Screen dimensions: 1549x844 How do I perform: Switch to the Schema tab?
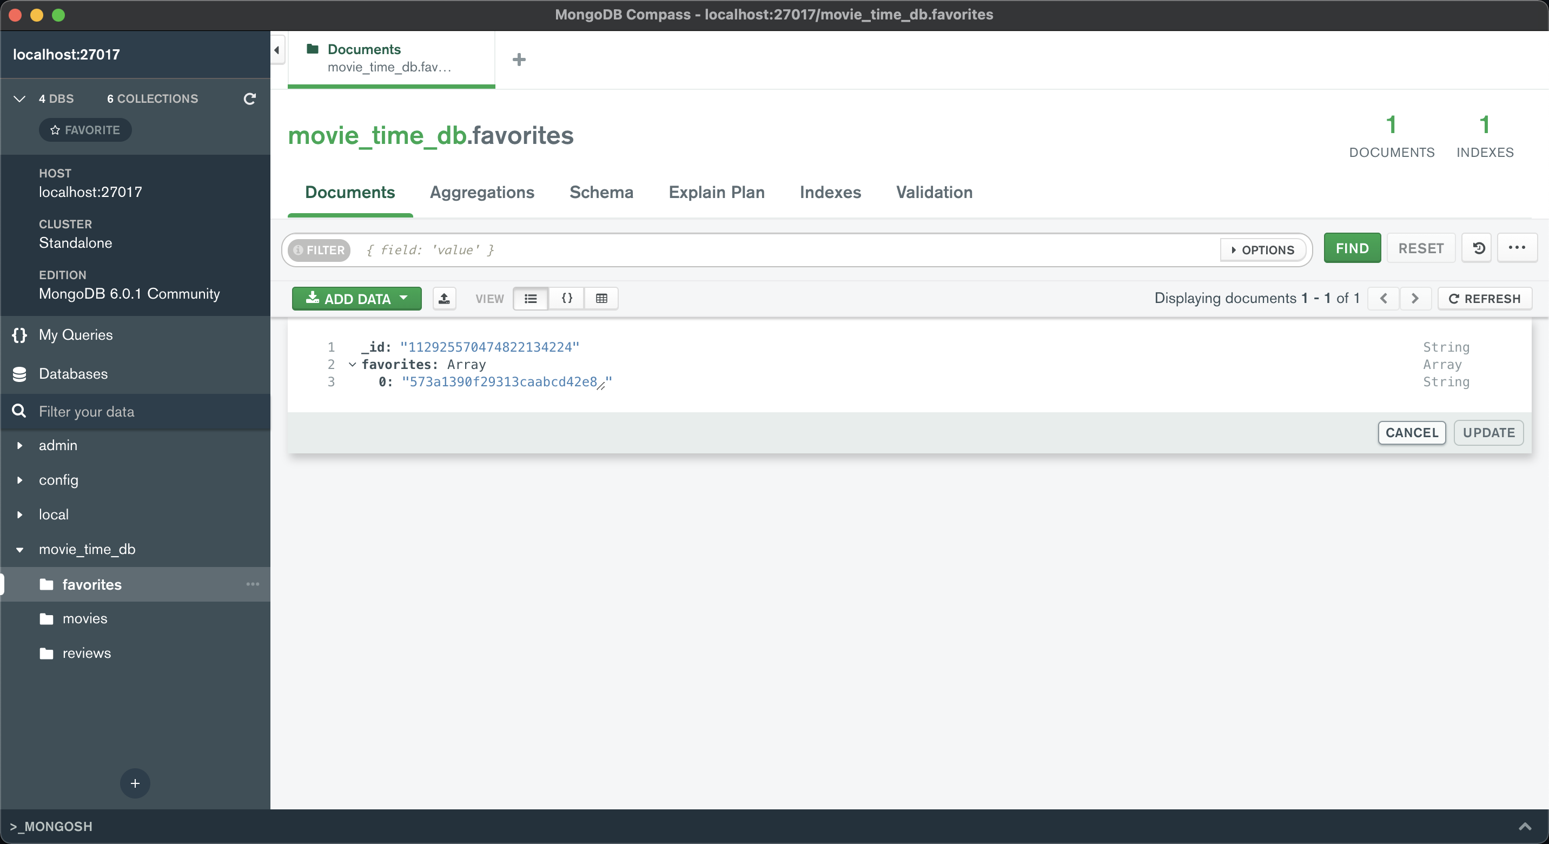tap(601, 193)
